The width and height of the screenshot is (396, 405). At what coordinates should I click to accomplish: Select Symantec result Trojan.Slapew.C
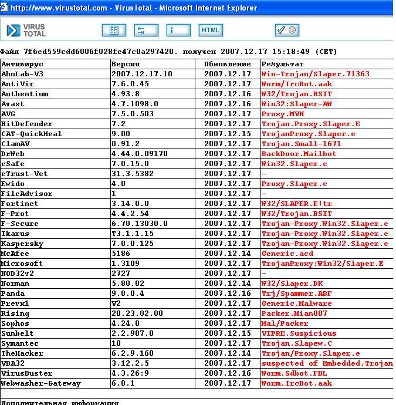click(x=296, y=343)
